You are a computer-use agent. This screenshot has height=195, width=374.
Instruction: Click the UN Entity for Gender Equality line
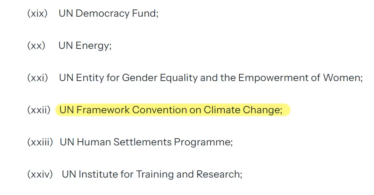(211, 78)
